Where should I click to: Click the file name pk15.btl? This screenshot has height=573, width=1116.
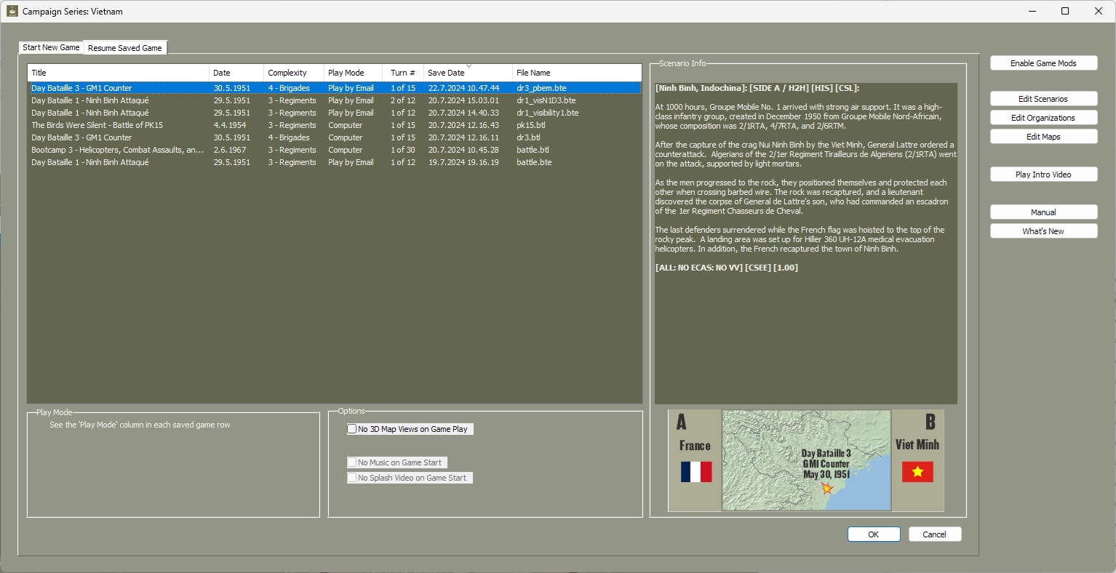click(531, 125)
